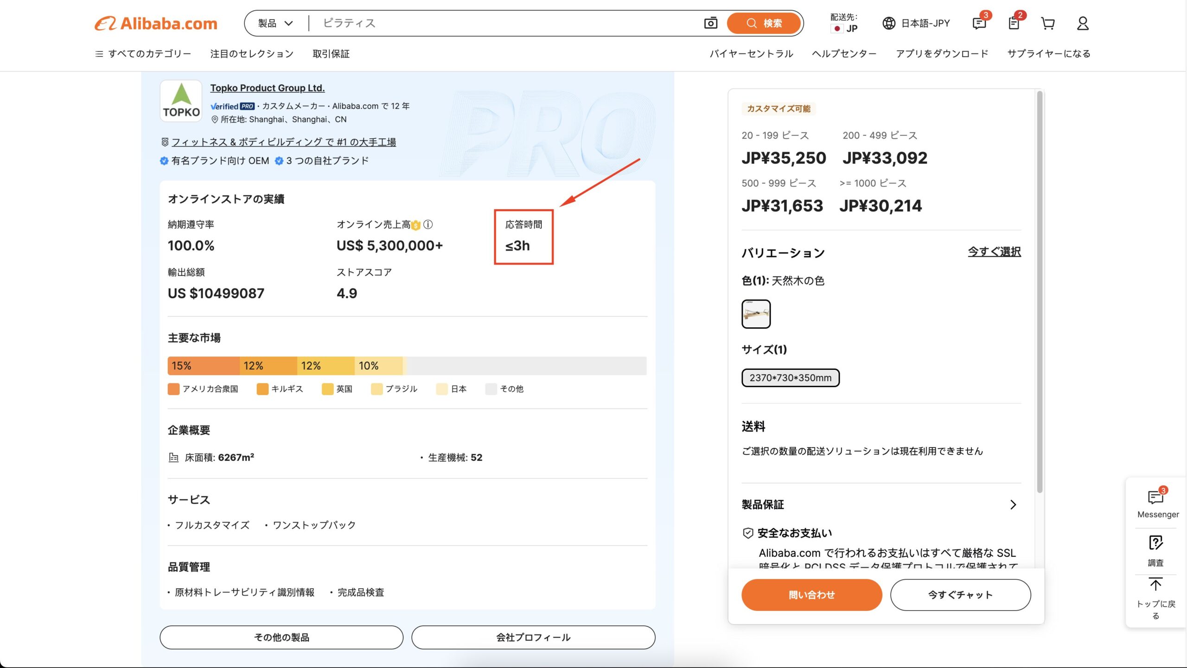Click the 日本 legend swatch
The width and height of the screenshot is (1187, 668).
pos(442,389)
